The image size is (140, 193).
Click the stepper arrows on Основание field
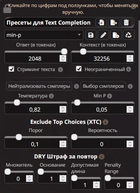coord(63,178)
